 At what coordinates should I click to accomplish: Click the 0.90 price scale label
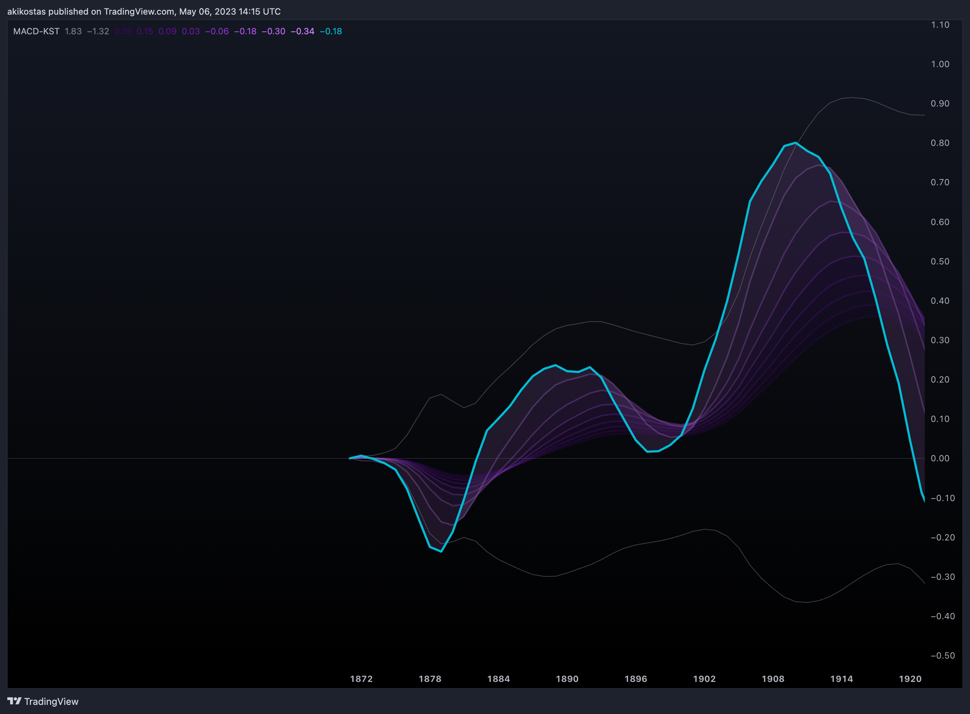coord(940,103)
